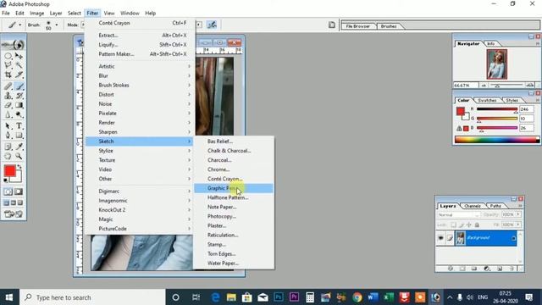
Task: Select the Polygonal Lasso tool
Action: pyautogui.click(x=8, y=65)
